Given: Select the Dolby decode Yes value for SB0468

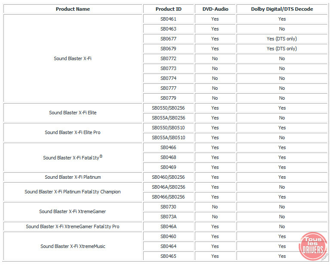Looking at the screenshot, I should 282,157.
